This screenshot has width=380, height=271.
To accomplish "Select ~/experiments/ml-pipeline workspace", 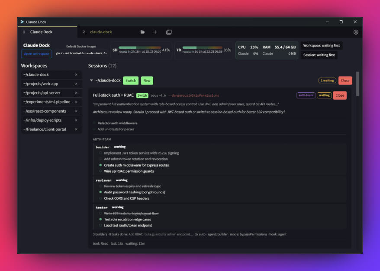I will (51, 102).
